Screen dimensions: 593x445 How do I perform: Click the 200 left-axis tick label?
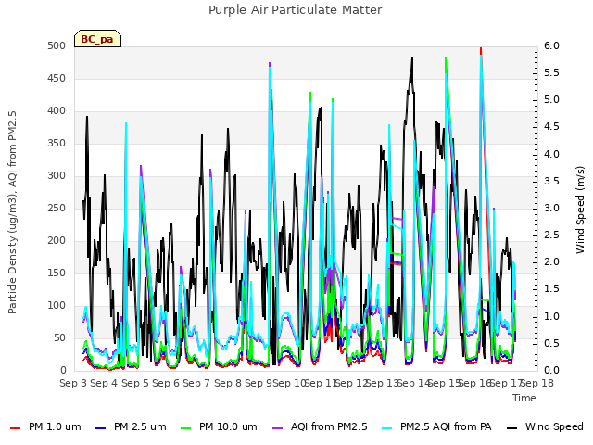coord(57,241)
